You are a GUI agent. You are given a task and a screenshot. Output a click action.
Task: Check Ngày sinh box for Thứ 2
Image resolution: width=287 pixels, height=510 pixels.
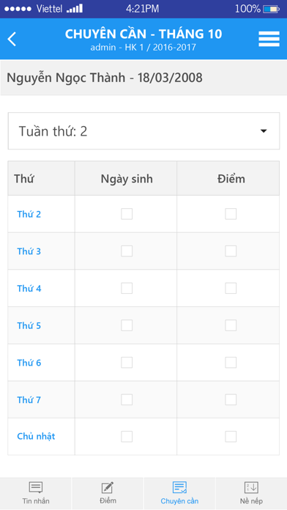[127, 214]
